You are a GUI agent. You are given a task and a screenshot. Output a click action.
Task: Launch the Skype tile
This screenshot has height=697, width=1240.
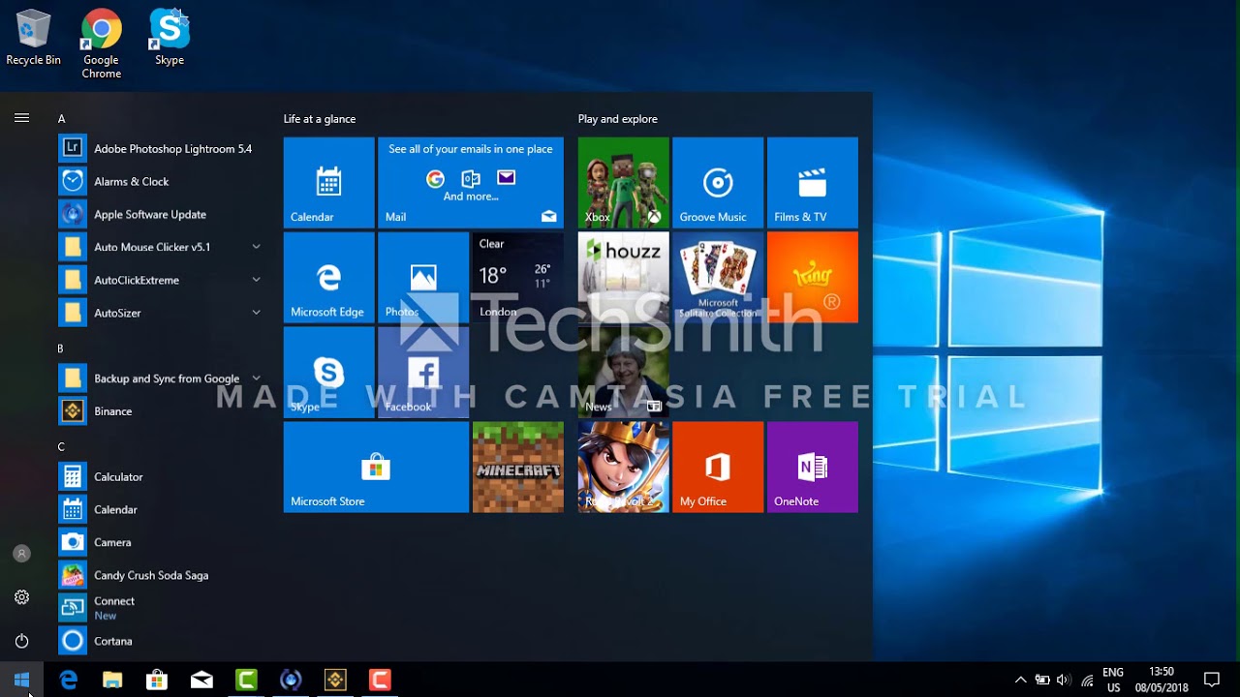tap(328, 372)
